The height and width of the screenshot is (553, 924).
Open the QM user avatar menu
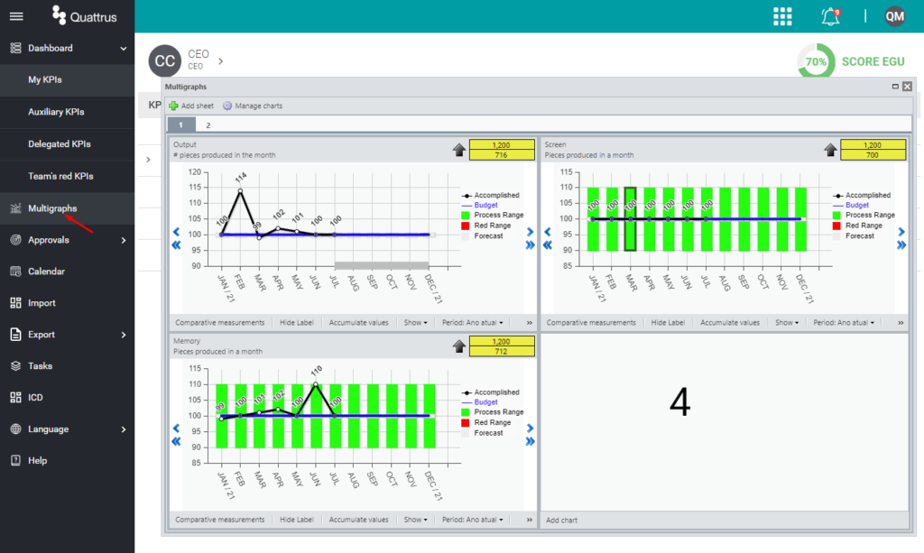[894, 16]
